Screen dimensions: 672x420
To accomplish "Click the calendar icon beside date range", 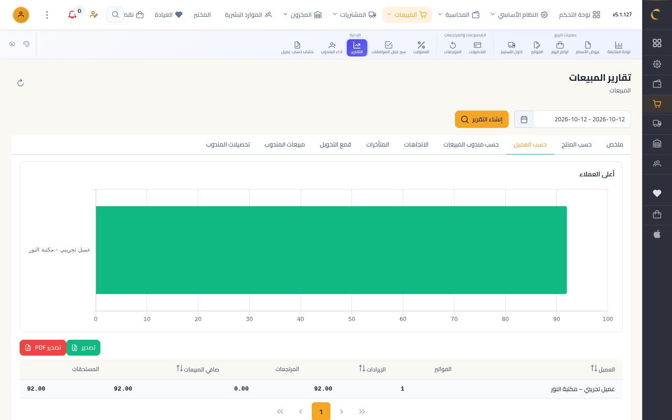I will coord(524,119).
